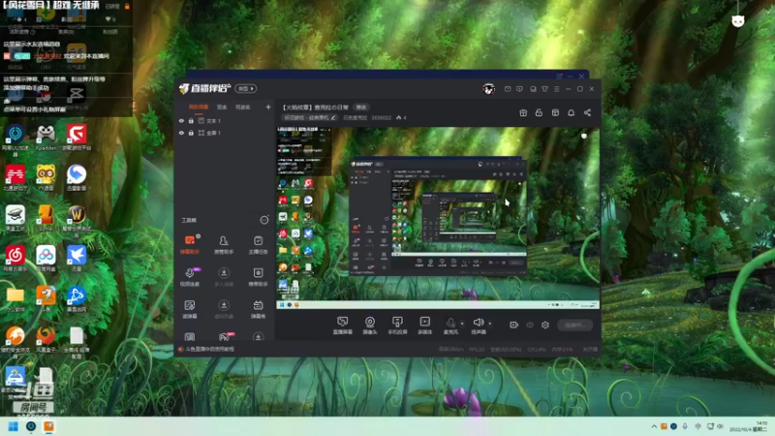Open the notification bell icon
This screenshot has width=775, height=436.
coord(571,112)
